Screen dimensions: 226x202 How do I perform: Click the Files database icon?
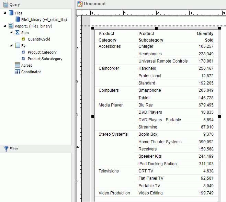tap(11, 13)
